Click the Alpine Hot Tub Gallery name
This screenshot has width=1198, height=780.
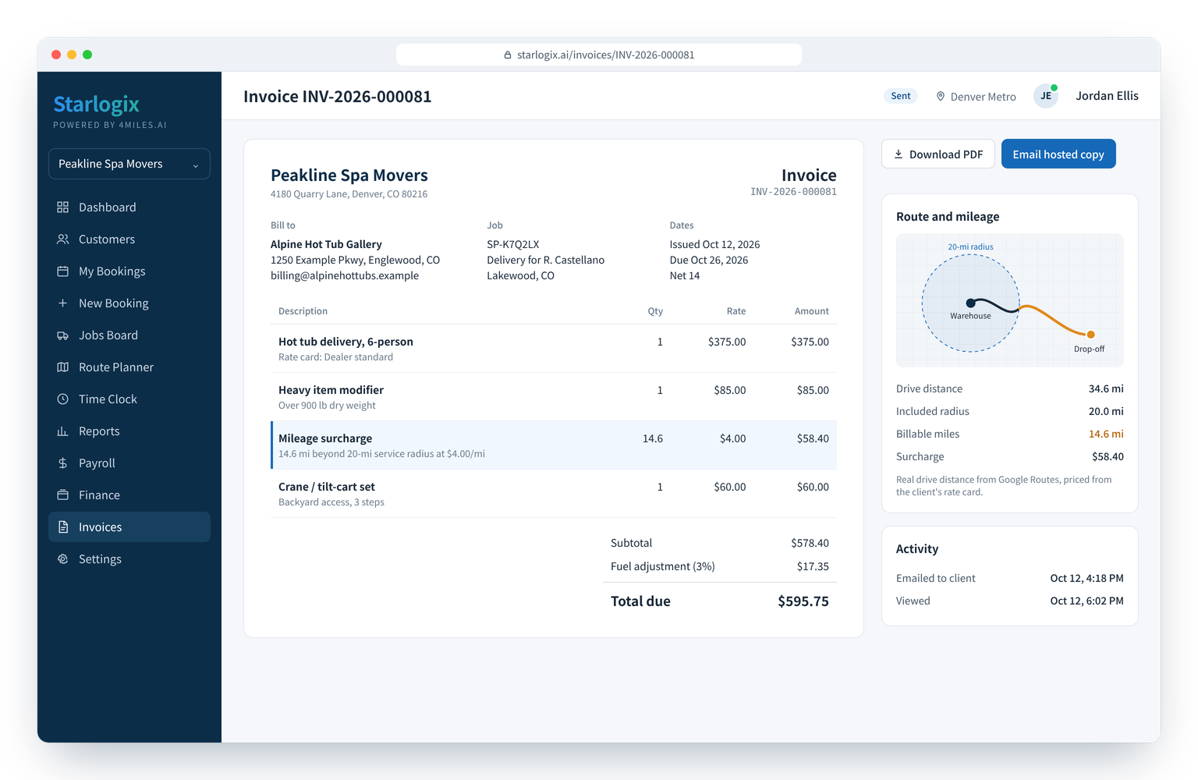pyautogui.click(x=326, y=244)
